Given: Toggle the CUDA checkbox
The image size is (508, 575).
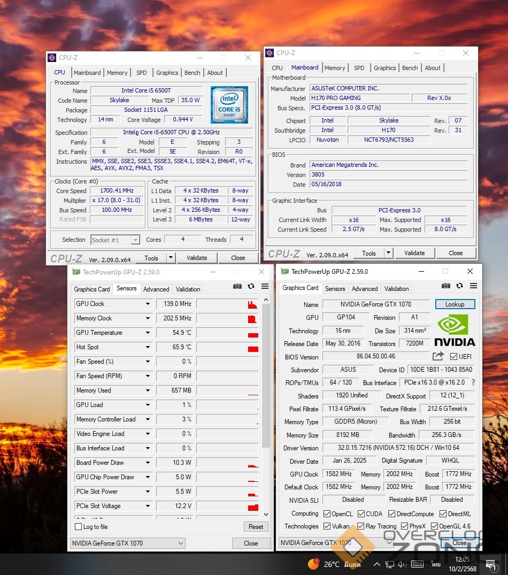Looking at the screenshot, I should 361,514.
